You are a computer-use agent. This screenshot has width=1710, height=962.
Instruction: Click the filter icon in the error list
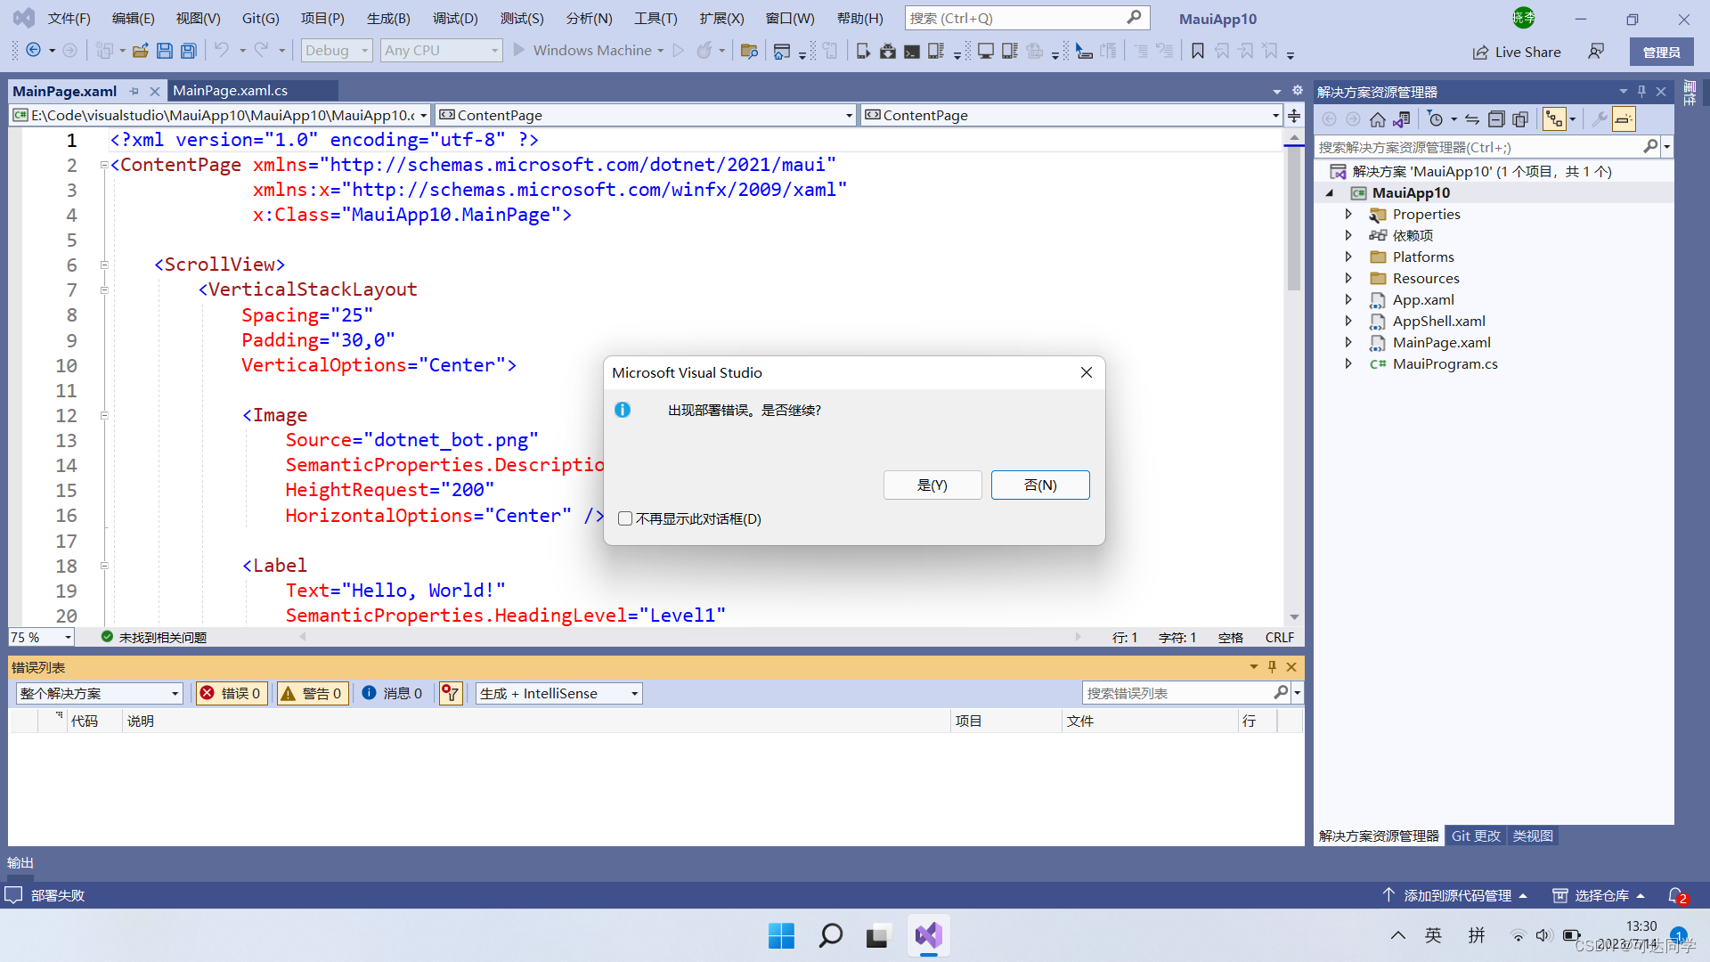pos(451,693)
